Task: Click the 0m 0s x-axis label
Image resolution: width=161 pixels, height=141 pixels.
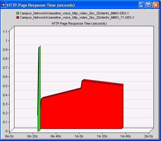Action: point(9,136)
